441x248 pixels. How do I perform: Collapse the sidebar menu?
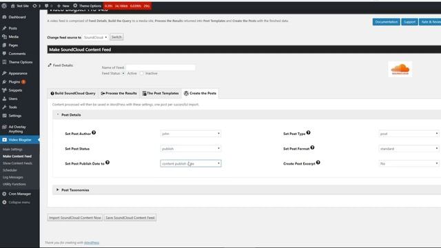point(19,203)
